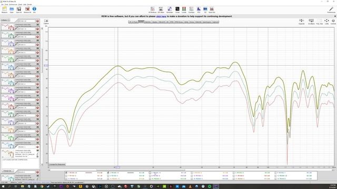Toggle legend checkbox for trace 5
This screenshot has height=189, width=337.
234,173
